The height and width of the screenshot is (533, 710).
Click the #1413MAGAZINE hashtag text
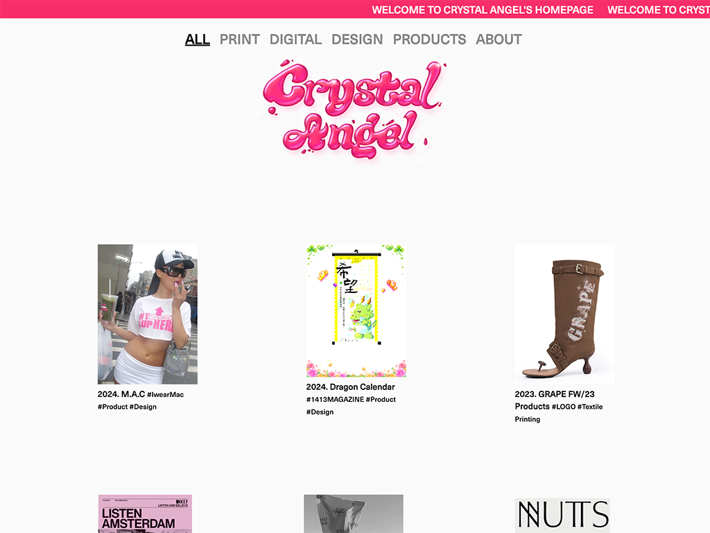pyautogui.click(x=335, y=400)
